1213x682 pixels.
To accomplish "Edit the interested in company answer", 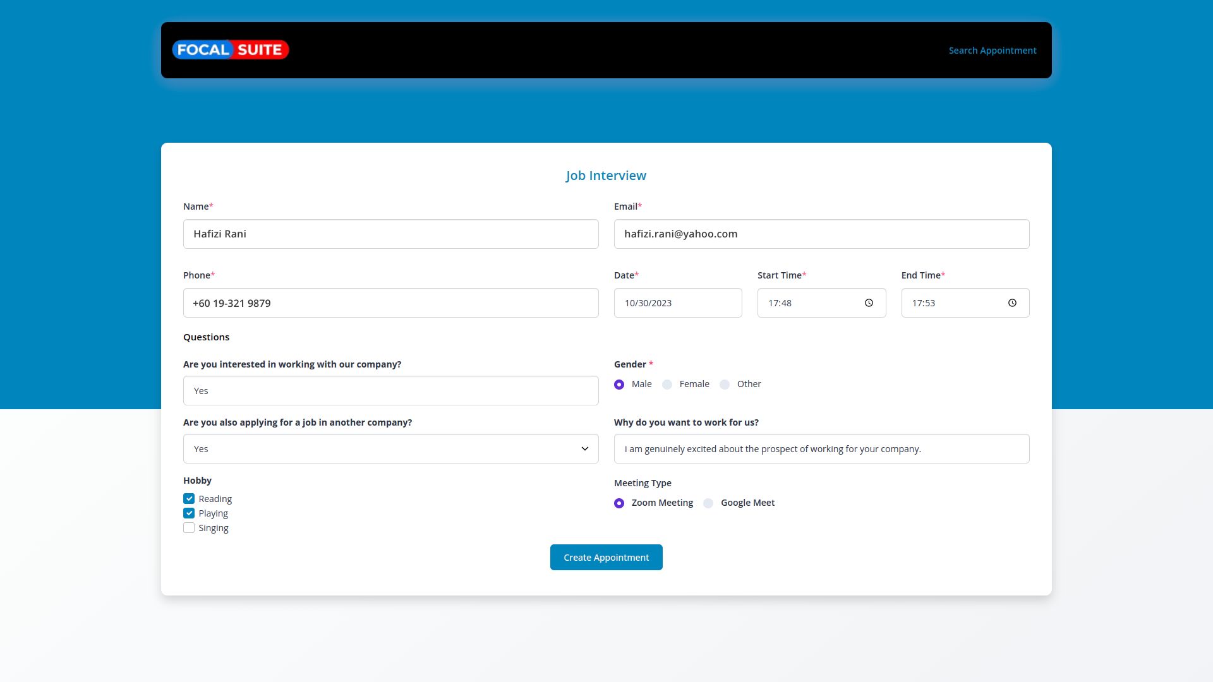I will click(390, 391).
